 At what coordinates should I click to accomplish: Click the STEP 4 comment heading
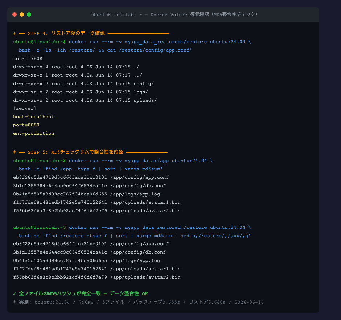91,33
